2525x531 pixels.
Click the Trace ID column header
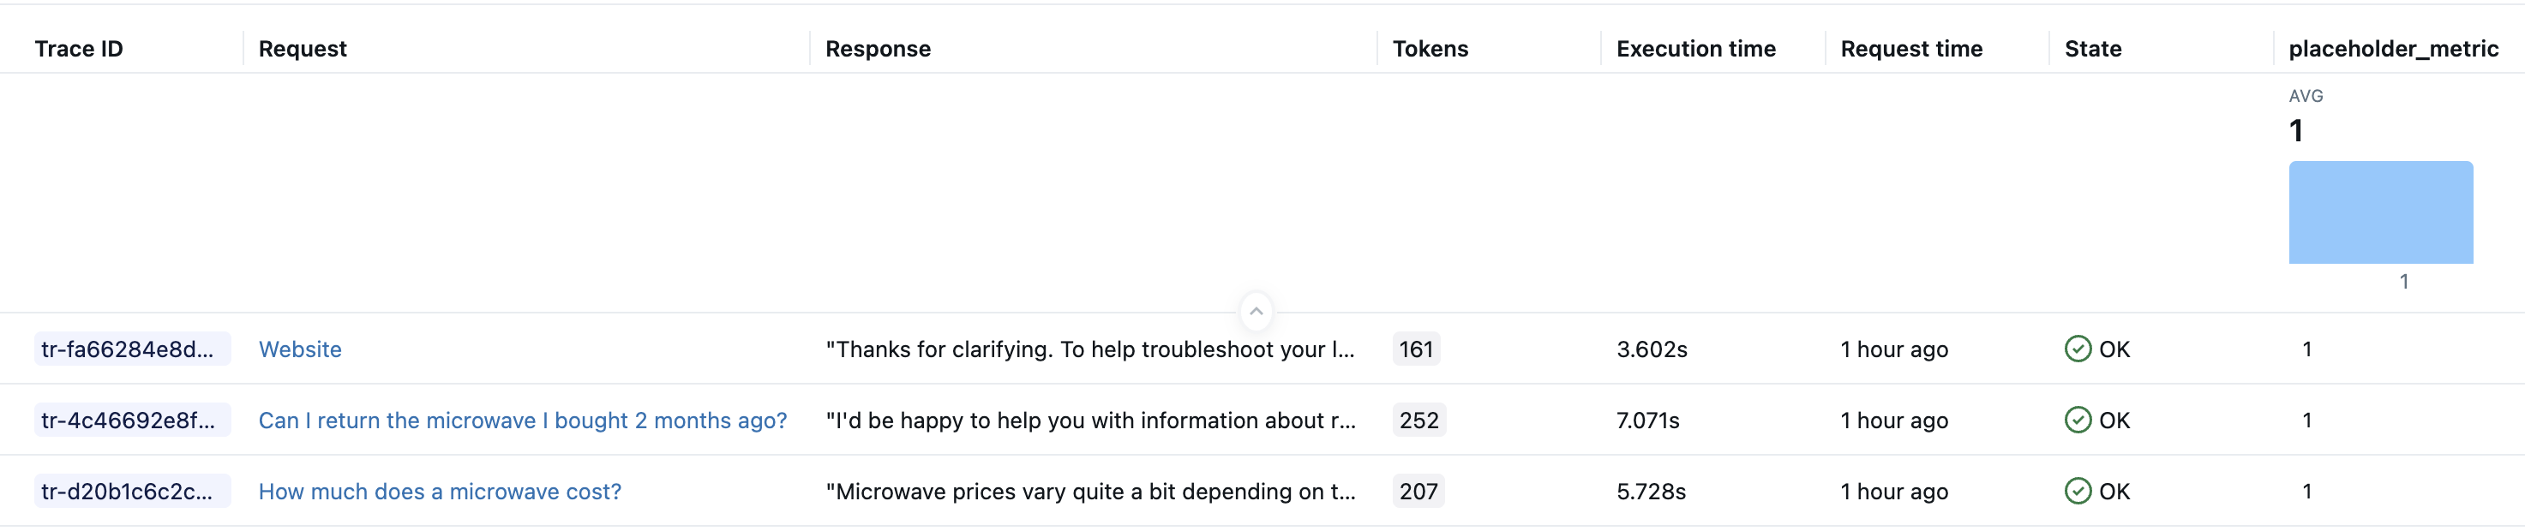click(x=78, y=49)
